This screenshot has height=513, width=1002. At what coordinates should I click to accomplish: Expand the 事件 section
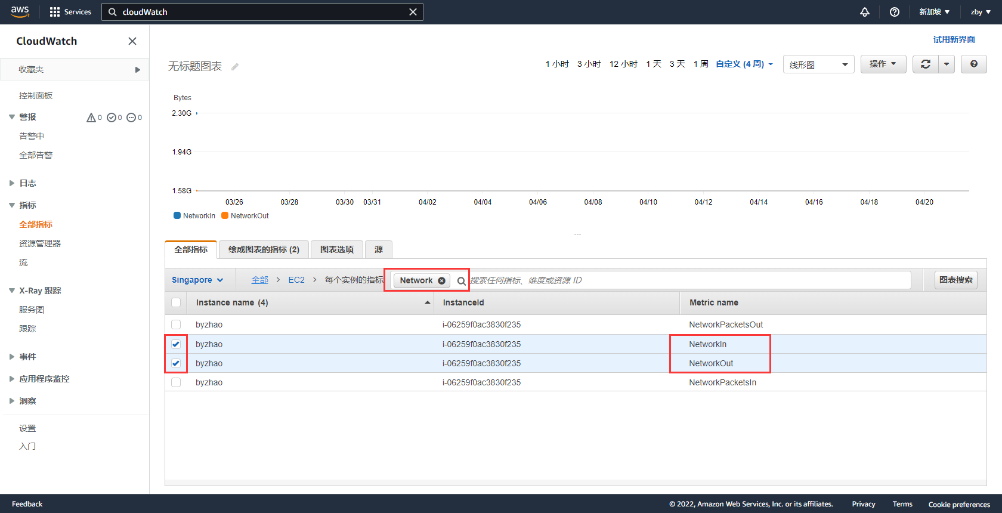click(x=12, y=357)
